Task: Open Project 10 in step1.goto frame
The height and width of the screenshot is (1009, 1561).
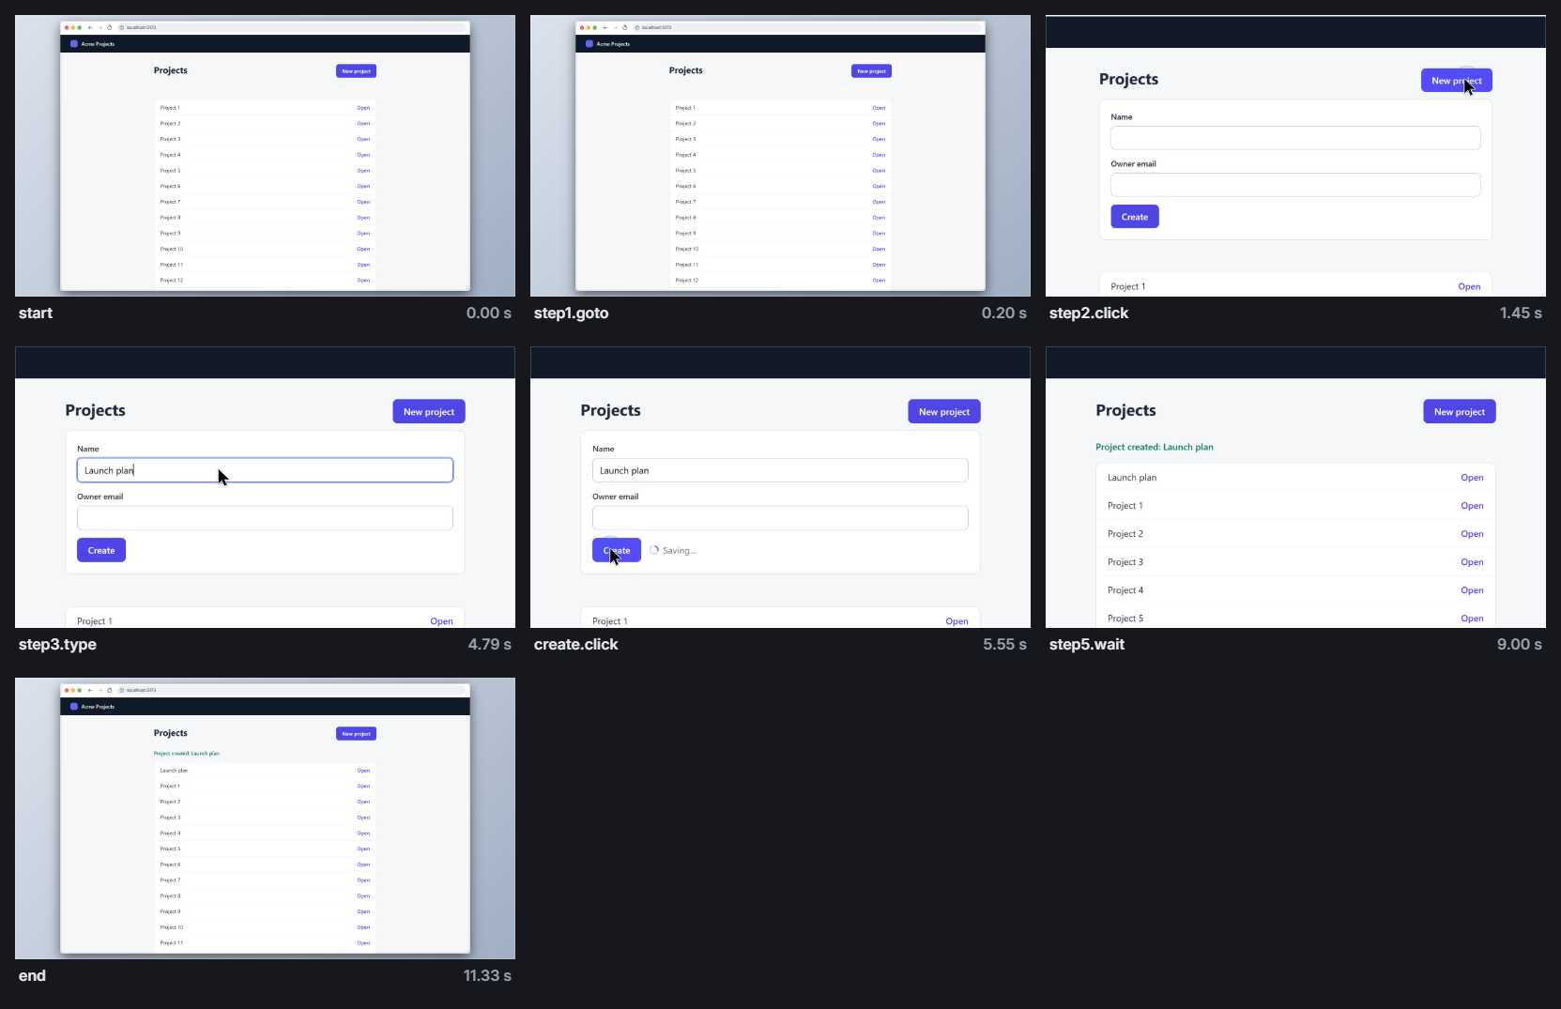Action: pyautogui.click(x=879, y=249)
